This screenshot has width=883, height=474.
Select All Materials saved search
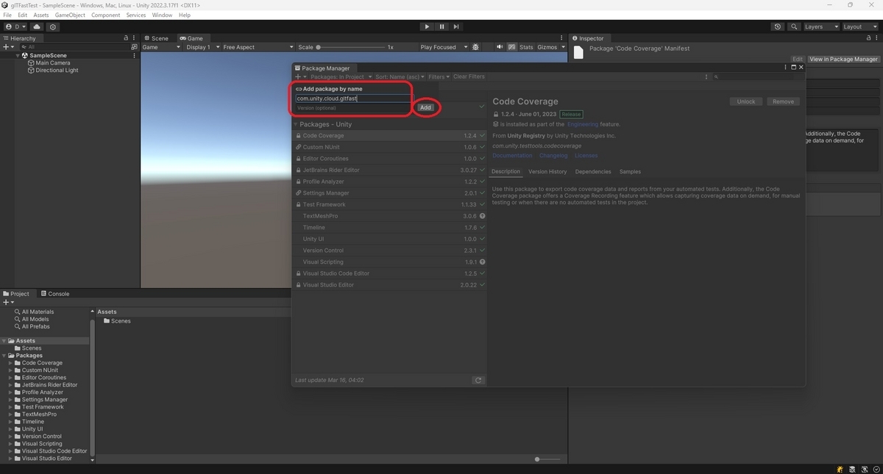(x=33, y=312)
